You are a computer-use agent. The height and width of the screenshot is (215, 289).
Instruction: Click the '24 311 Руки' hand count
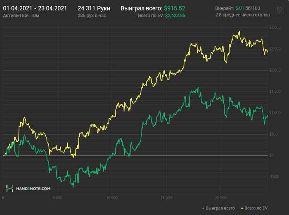pyautogui.click(x=94, y=8)
